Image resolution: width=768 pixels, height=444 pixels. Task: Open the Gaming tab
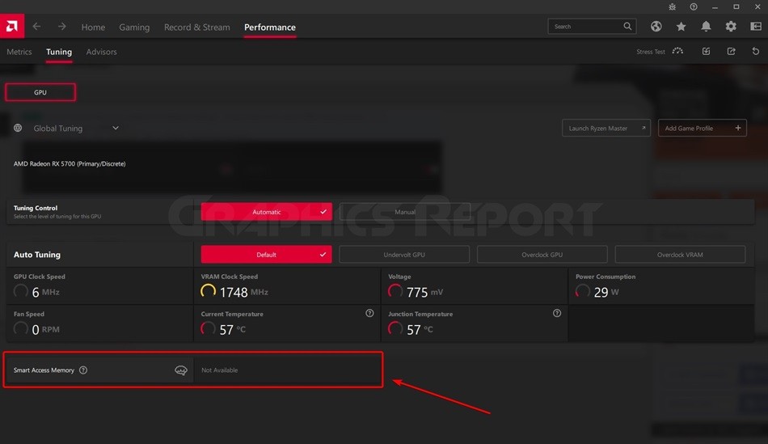click(x=134, y=27)
